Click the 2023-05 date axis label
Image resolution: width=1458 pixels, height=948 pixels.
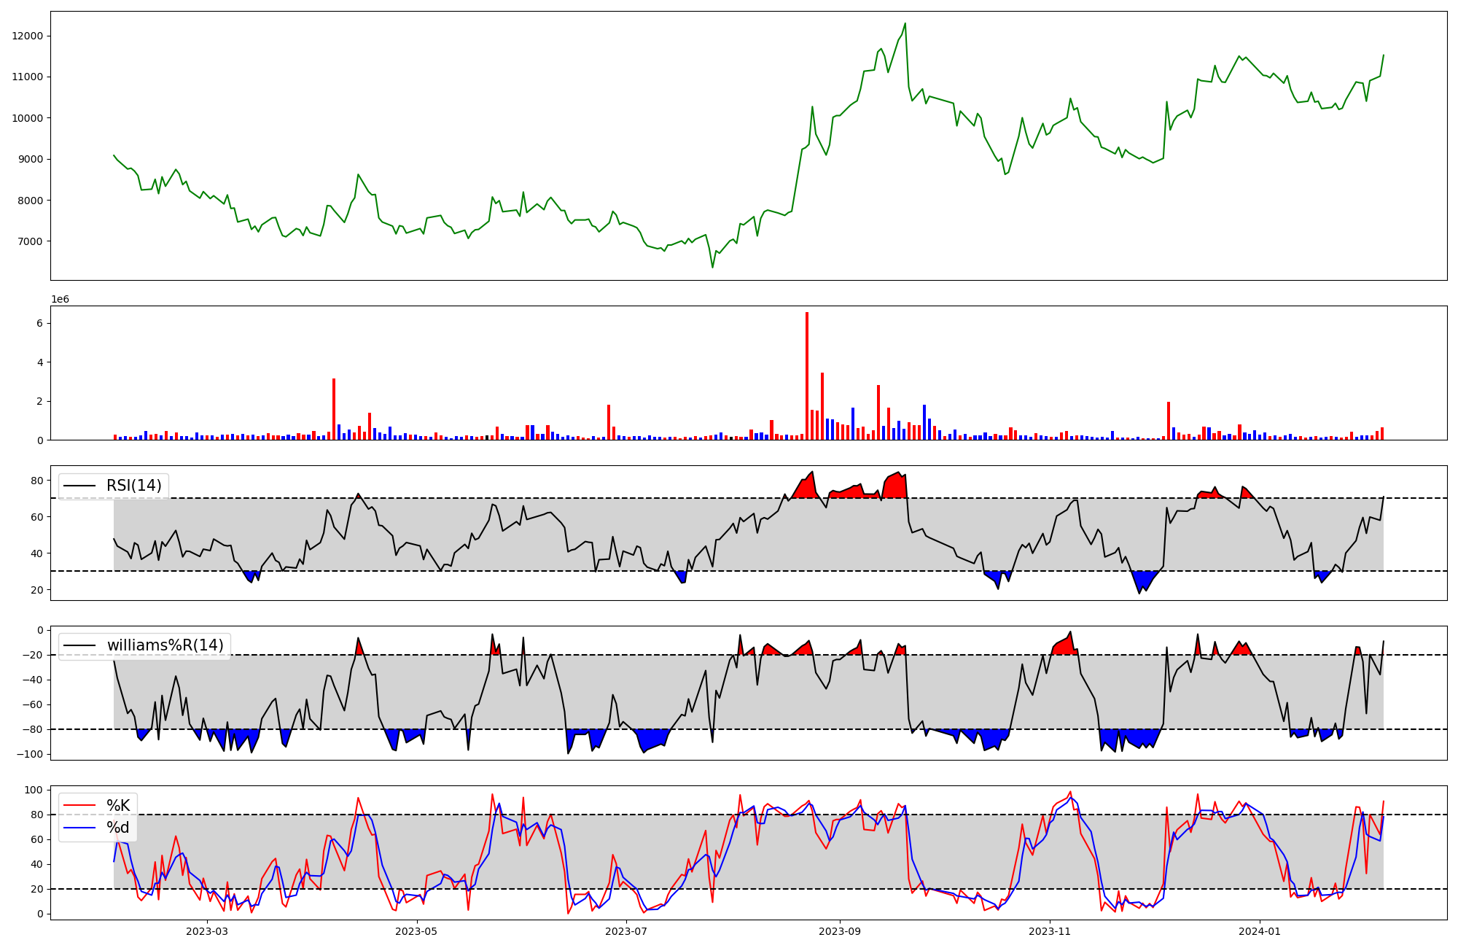tap(417, 931)
